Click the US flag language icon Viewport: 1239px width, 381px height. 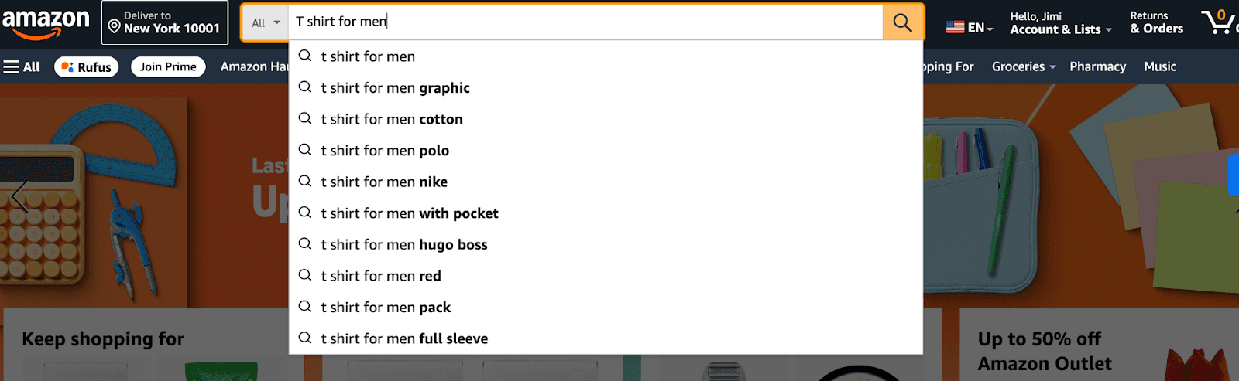coord(955,27)
